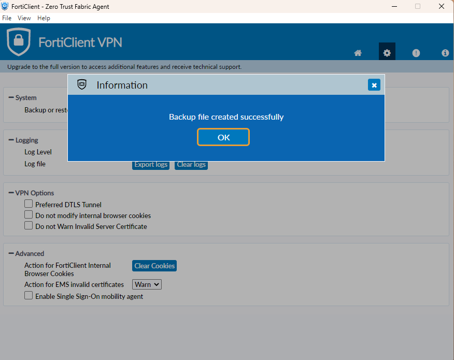Open the About info icon
Viewport: 454px width, 360px height.
(x=445, y=53)
